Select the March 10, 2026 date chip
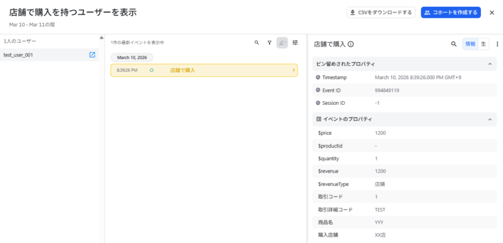Screen dimensions: 503x243 coord(132,58)
